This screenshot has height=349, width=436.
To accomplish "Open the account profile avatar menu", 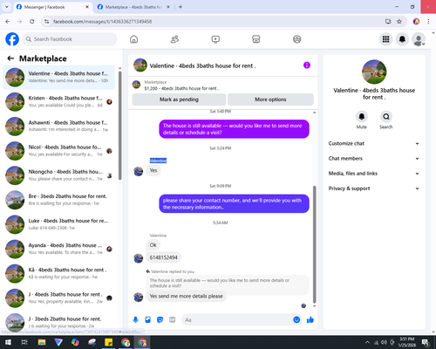I will click(419, 39).
